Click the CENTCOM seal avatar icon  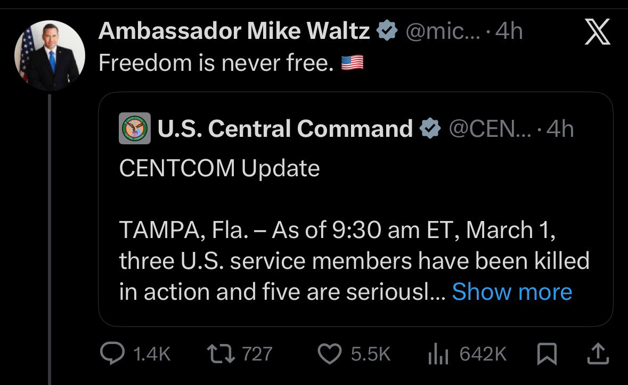(x=134, y=129)
